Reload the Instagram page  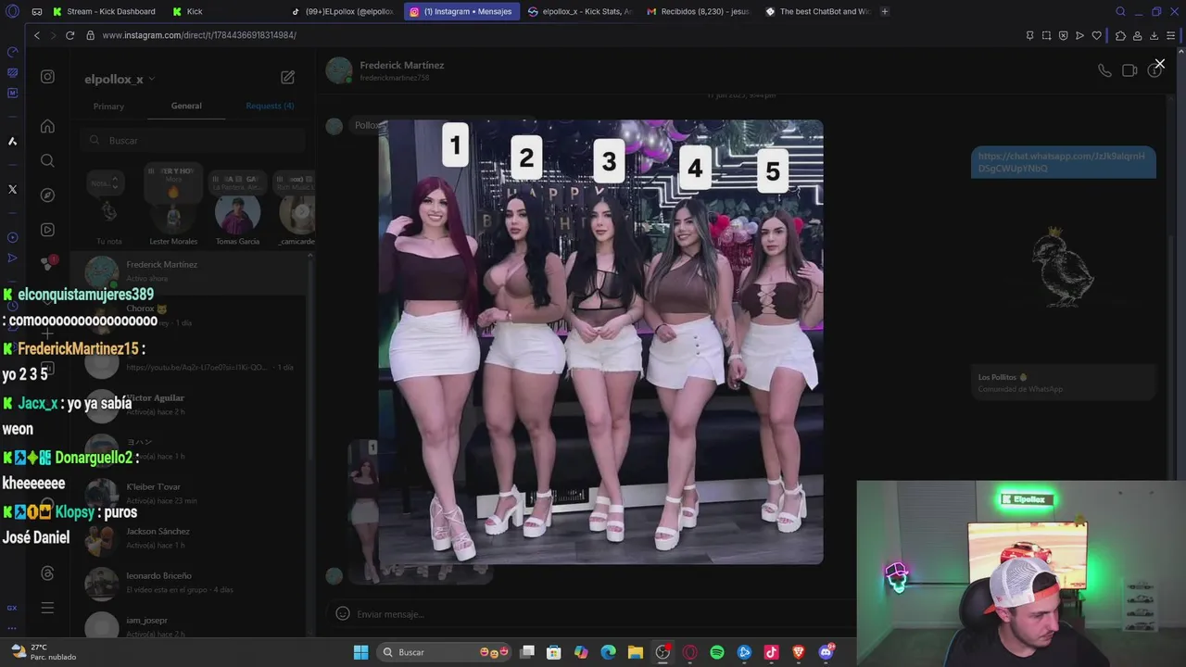69,35
